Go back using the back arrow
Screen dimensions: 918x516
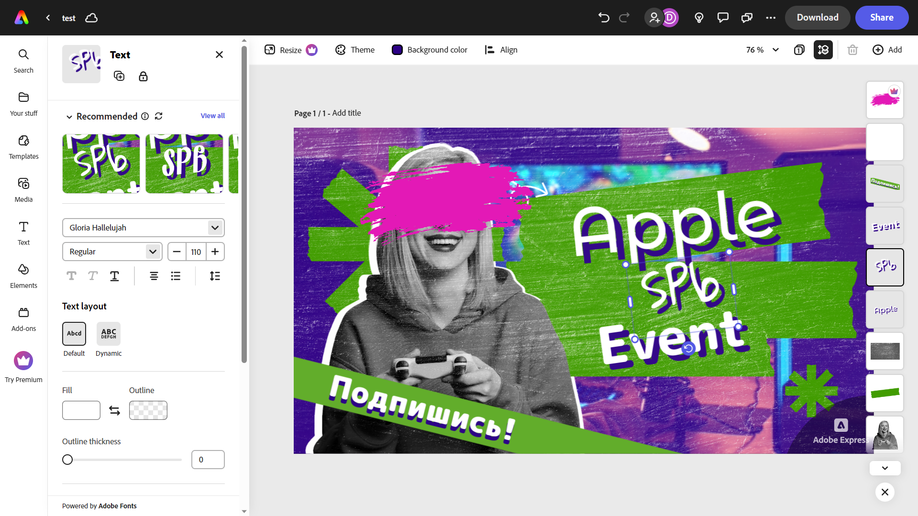pos(48,18)
